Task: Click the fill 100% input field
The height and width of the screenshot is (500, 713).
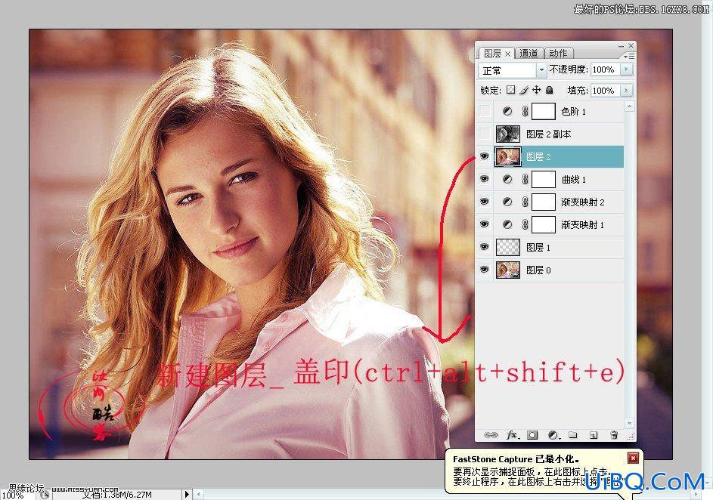Action: pos(605,91)
